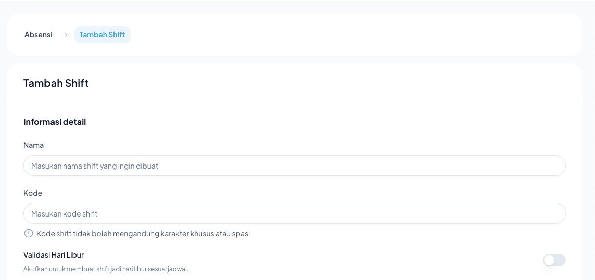Click blank header area right of the title

(333, 83)
